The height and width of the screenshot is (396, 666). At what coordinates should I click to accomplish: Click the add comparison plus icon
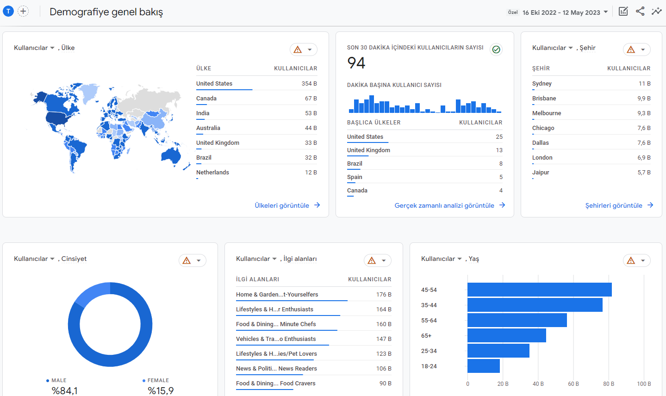tap(23, 11)
